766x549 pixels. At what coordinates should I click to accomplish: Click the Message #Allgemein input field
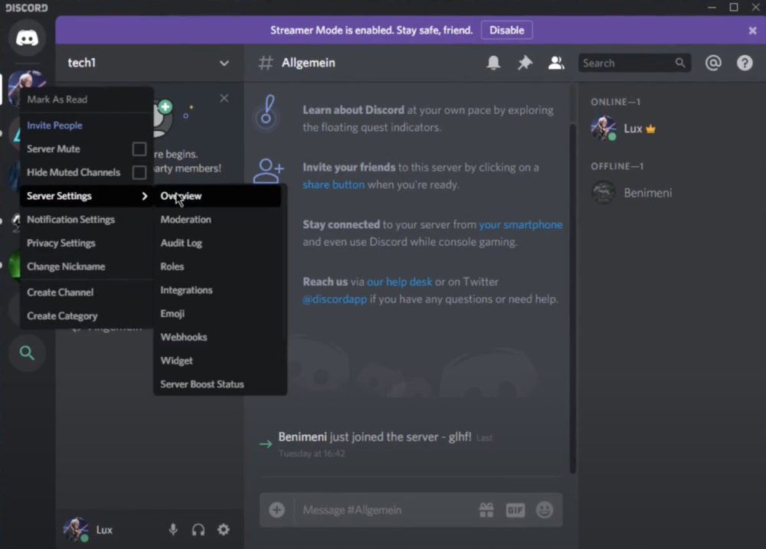(383, 510)
